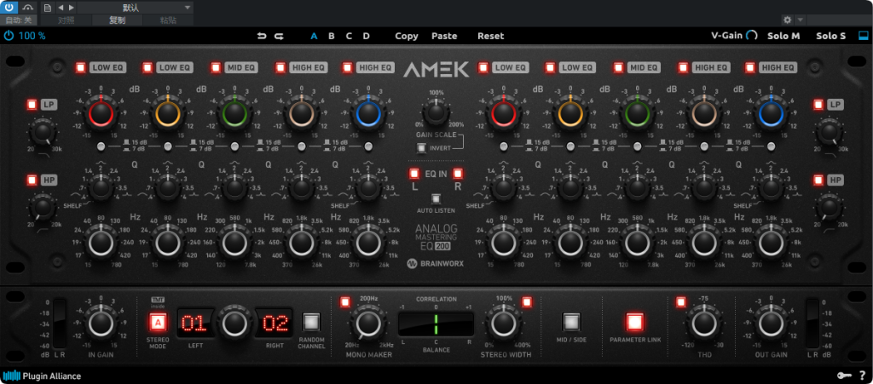Click the redo arrow icon
The width and height of the screenshot is (873, 384).
click(279, 36)
